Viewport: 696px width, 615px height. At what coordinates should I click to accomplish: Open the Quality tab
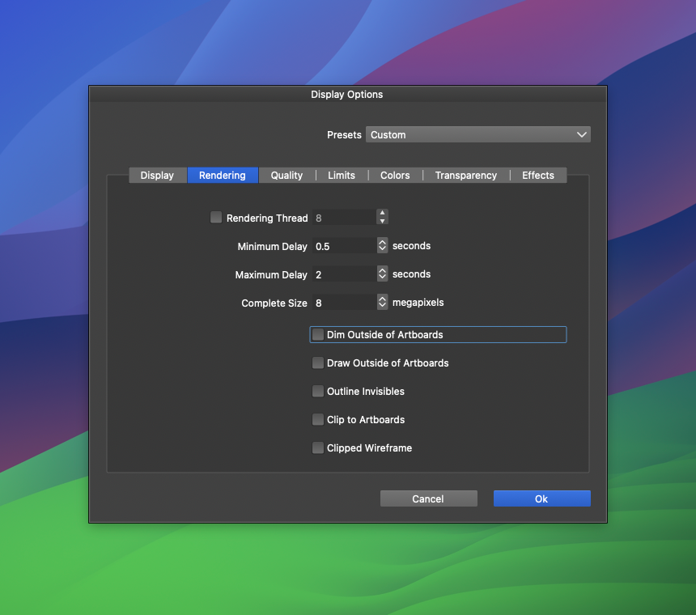[x=286, y=176]
